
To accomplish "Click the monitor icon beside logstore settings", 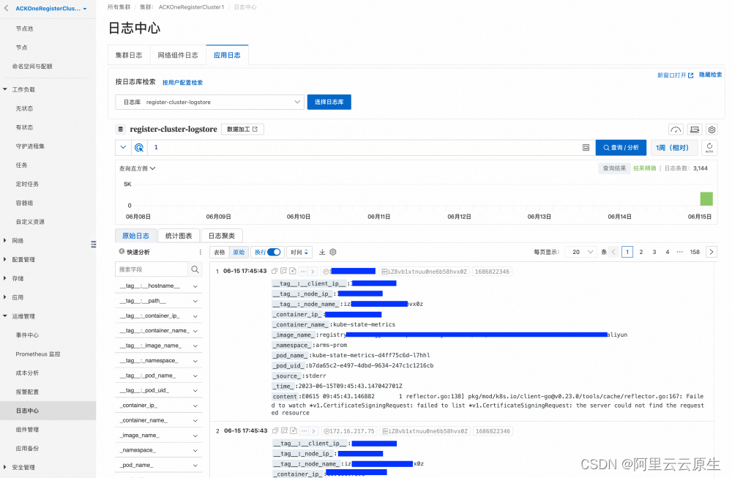I will click(x=695, y=130).
